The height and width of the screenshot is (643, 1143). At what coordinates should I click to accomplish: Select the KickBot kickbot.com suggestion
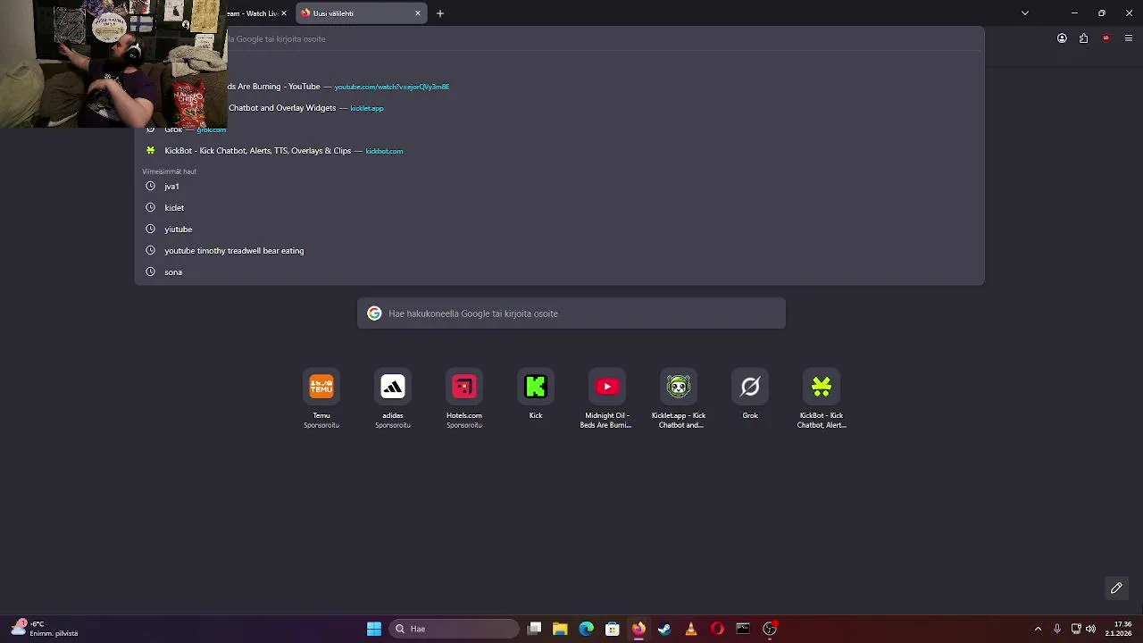point(560,151)
